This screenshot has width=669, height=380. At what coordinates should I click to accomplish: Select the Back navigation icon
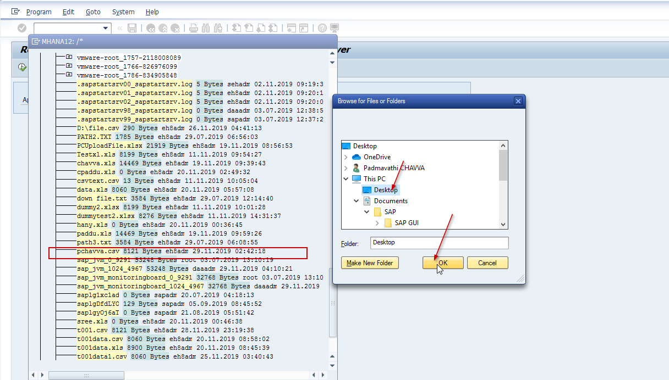pos(150,28)
